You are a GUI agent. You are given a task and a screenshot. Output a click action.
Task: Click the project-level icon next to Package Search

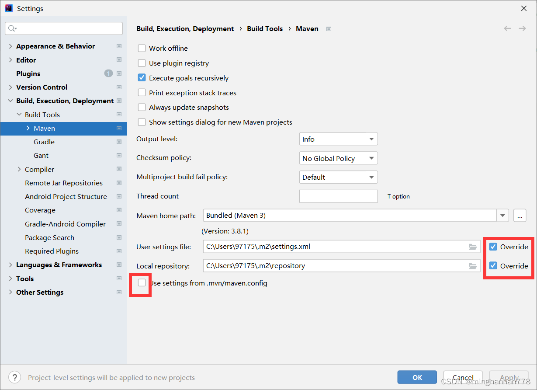pyautogui.click(x=119, y=237)
